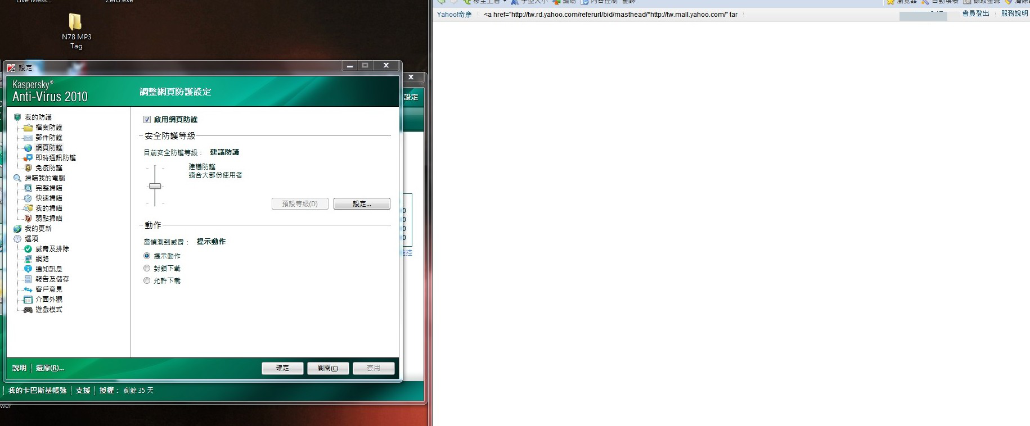Viewport: 1030px width, 426px height.
Task: Open 威脅及排除 green check icon
Action: click(x=28, y=249)
